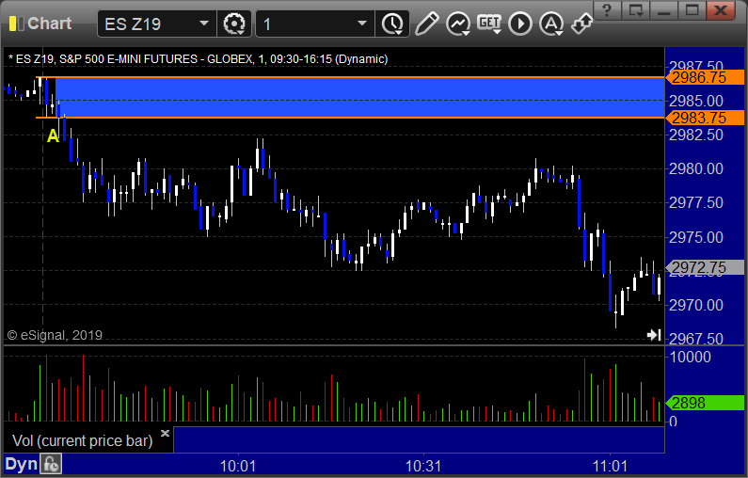The height and width of the screenshot is (478, 748).
Task: Click the green 2898 volume label
Action: pyautogui.click(x=705, y=403)
